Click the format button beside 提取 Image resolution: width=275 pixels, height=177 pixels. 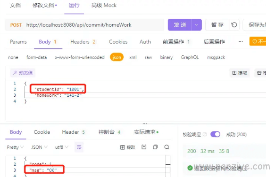260,73
